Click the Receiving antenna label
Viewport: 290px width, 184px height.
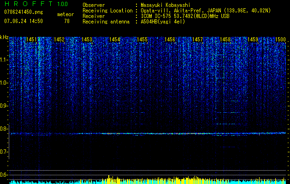click(x=106, y=22)
